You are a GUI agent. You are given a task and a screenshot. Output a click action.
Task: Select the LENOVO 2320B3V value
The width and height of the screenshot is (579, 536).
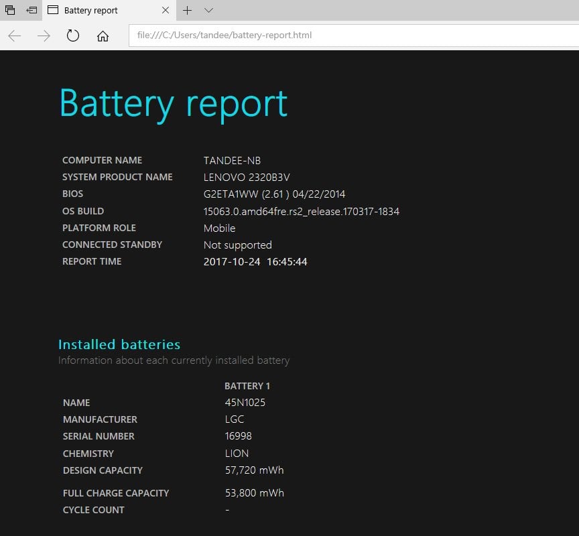point(247,177)
